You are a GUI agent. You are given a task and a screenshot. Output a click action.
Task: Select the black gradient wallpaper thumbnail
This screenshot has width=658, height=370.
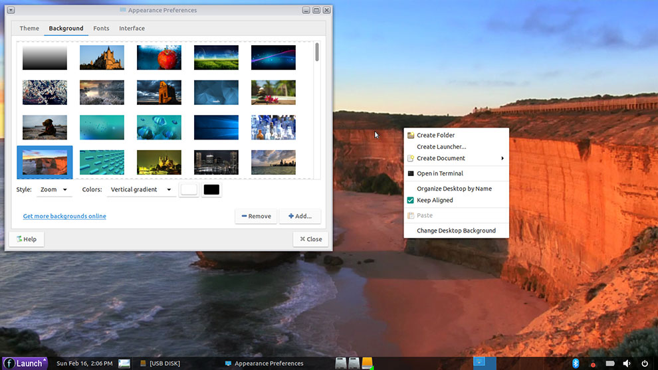(x=45, y=58)
